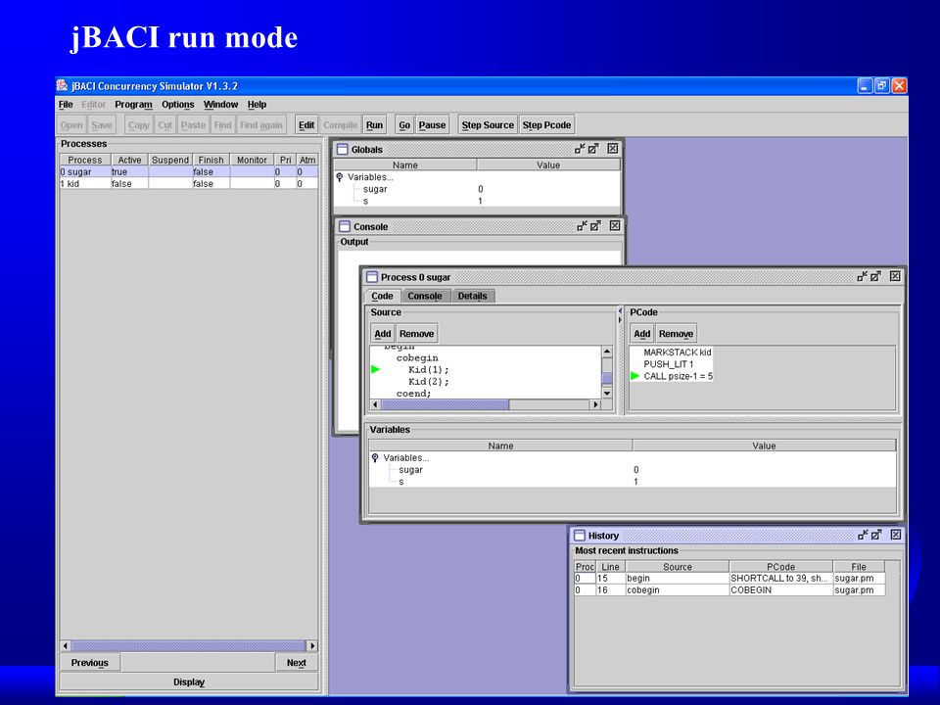Click the PCode column header in History
Viewport: 940px width, 705px height.
pyautogui.click(x=780, y=566)
